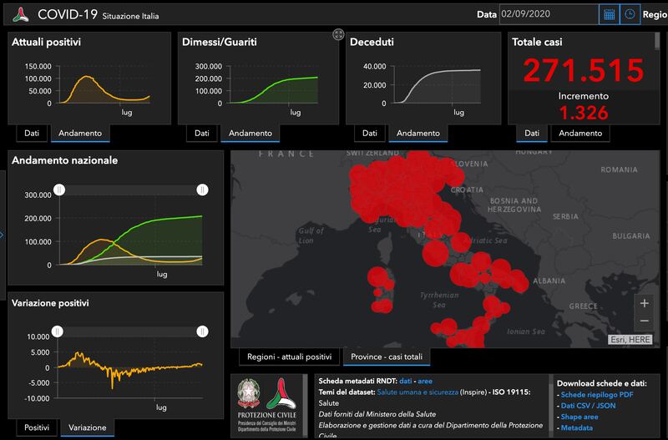Viewport: 668px width, 440px height.
Task: Select the Variazione tab
Action: [88, 427]
